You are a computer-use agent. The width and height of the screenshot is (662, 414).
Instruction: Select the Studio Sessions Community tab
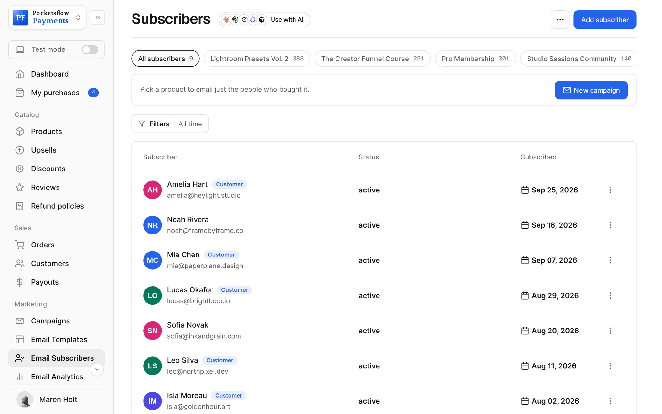tap(579, 59)
